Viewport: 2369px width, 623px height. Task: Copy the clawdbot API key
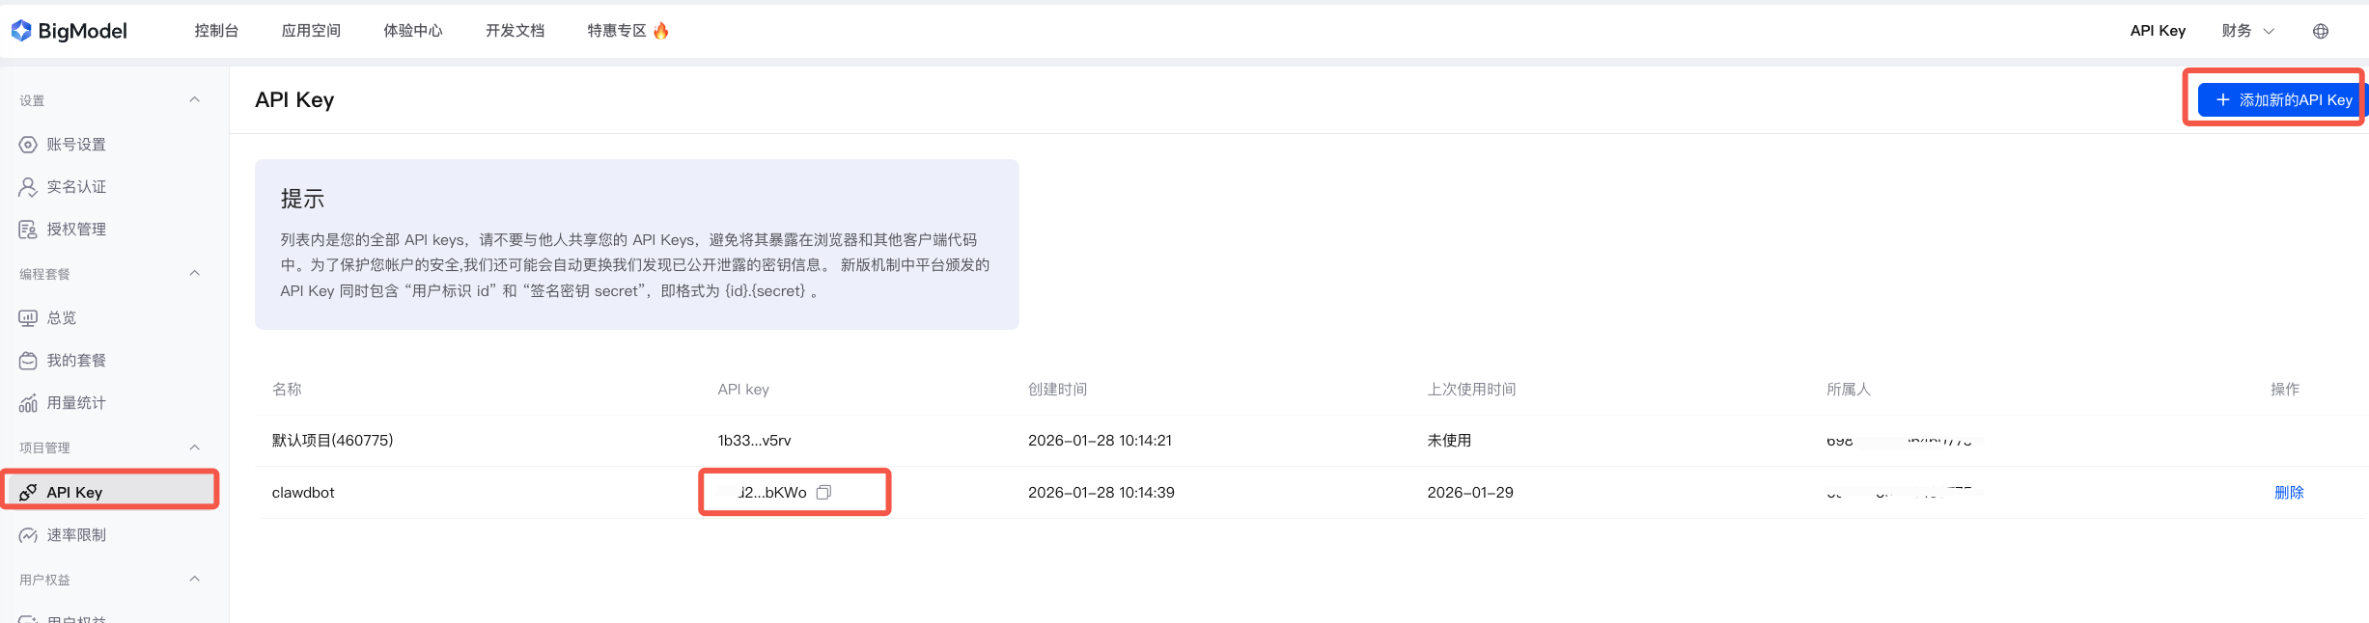pos(823,493)
